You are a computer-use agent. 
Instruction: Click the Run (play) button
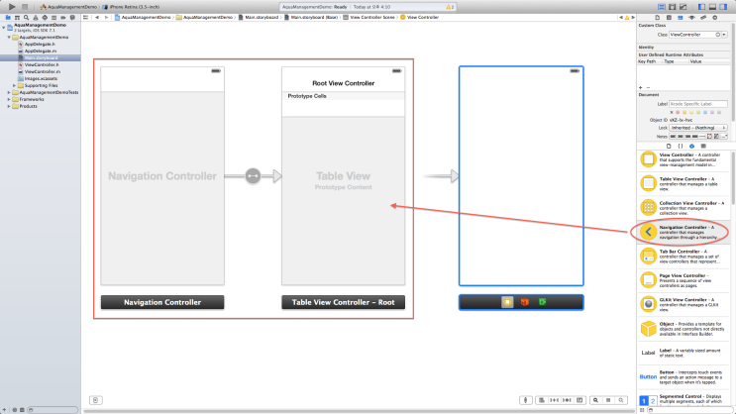[x=12, y=7]
